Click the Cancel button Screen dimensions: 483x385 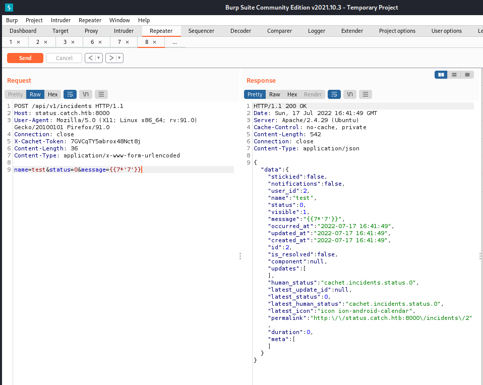[x=64, y=58]
